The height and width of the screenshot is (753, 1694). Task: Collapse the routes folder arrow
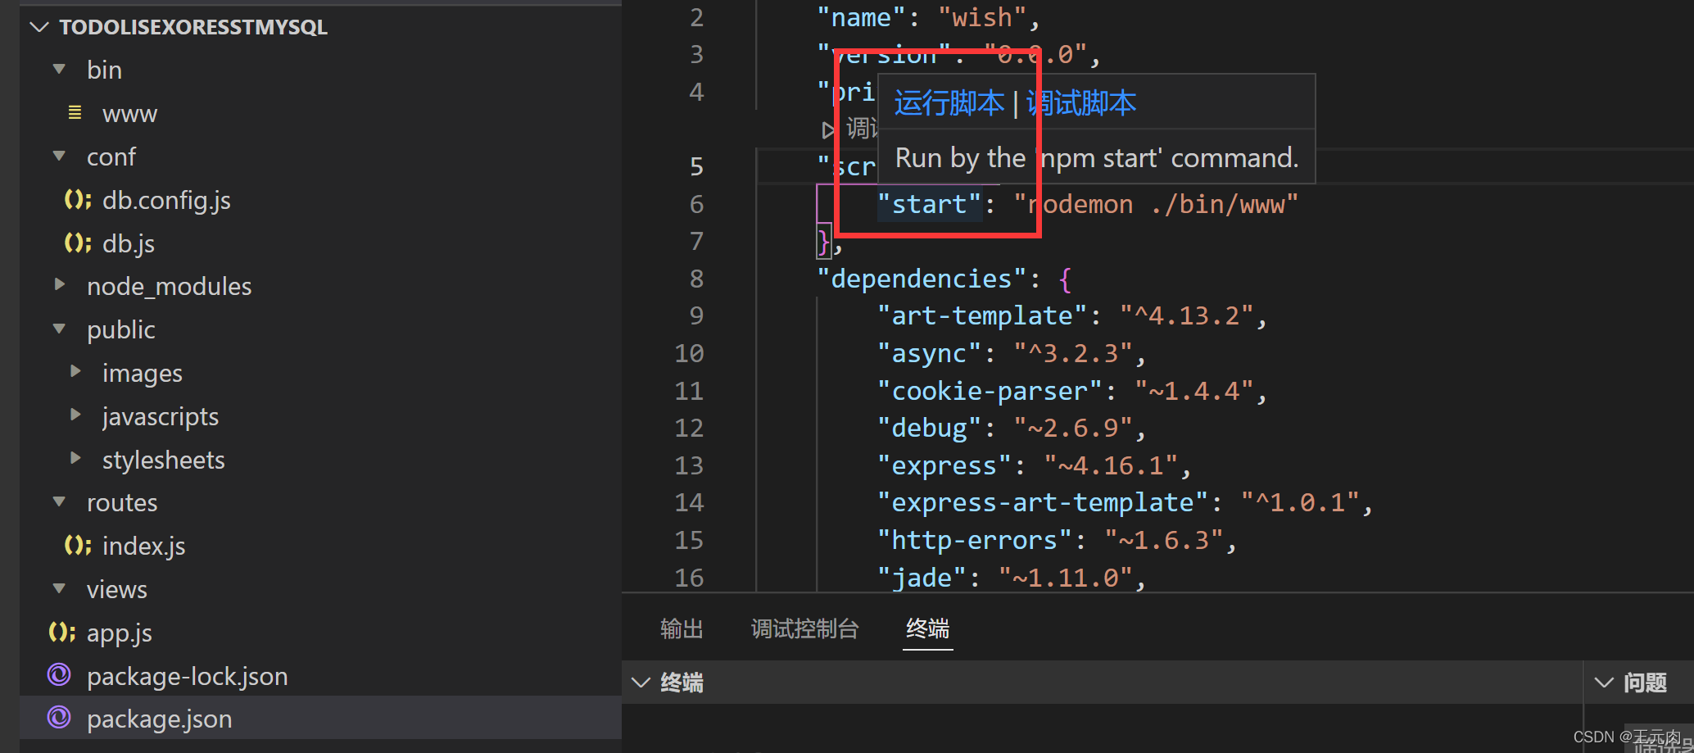[x=59, y=501]
